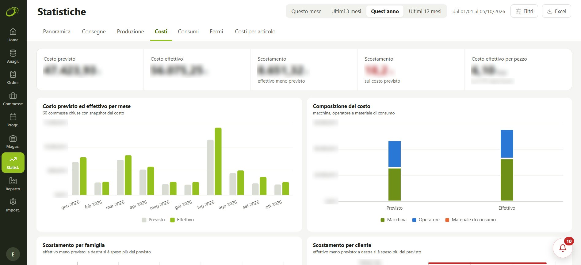Viewport: 581px width, 265px height.
Task: Click Operatore segment of Previsto bar
Action: click(395, 154)
